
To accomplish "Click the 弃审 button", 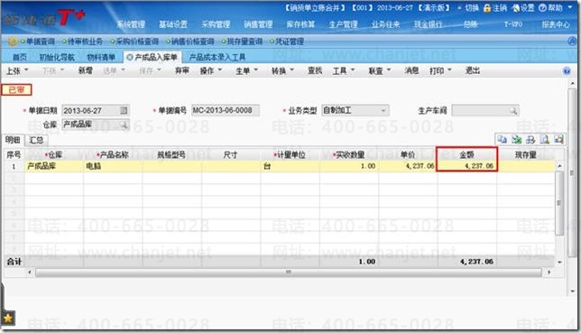I will [x=182, y=70].
